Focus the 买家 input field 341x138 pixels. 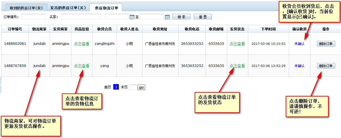click(x=81, y=17)
